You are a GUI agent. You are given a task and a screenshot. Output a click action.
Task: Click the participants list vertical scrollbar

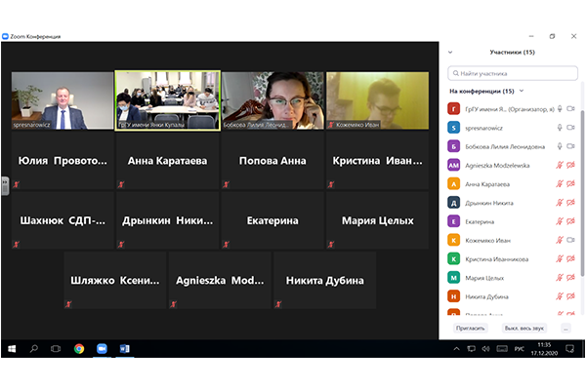click(582, 195)
